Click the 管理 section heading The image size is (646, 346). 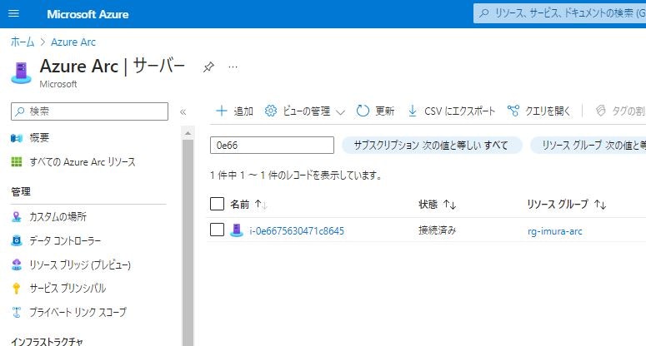21,191
